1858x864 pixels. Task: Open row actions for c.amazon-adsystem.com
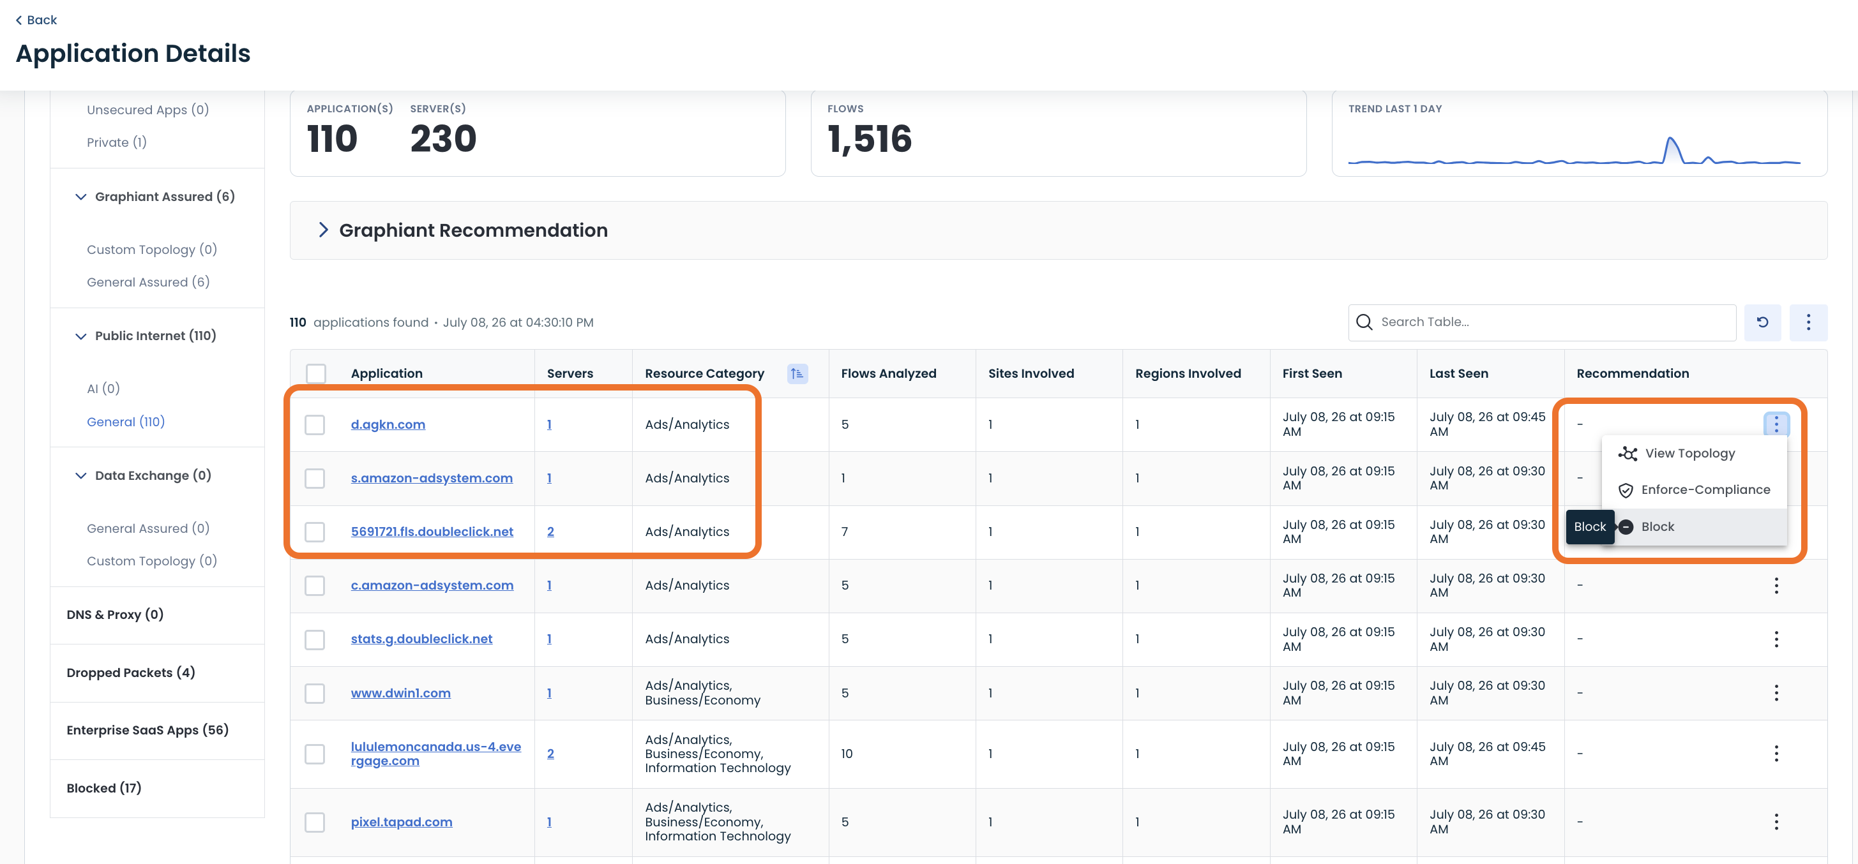tap(1776, 585)
